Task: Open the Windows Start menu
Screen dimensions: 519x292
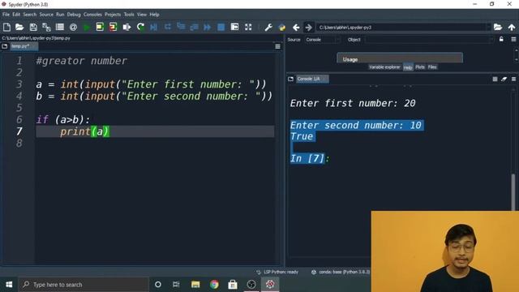Action: coord(9,285)
